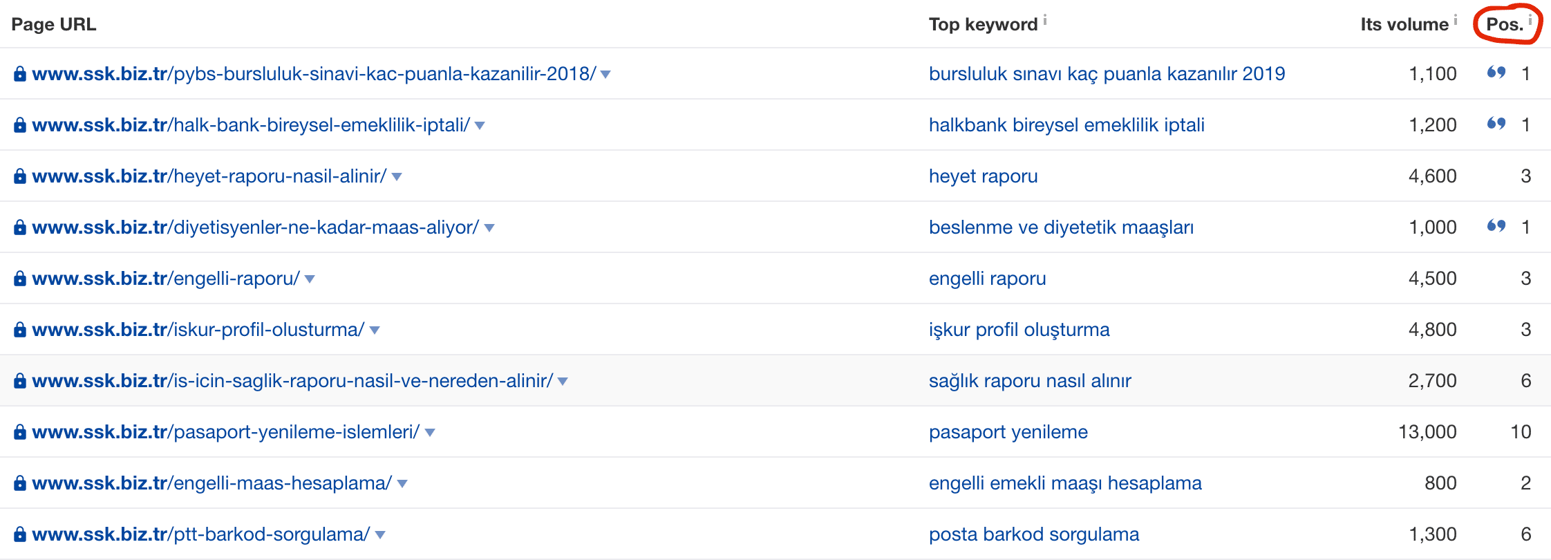1551x560 pixels.
Task: Expand dropdown arrow after engelli-maas-hesaplama URL
Action: [x=402, y=484]
